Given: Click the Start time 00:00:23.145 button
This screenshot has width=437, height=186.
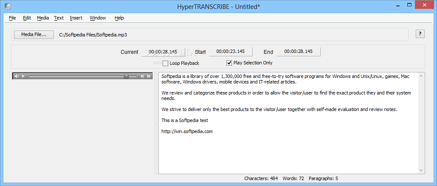Looking at the screenshot, I should point(231,51).
